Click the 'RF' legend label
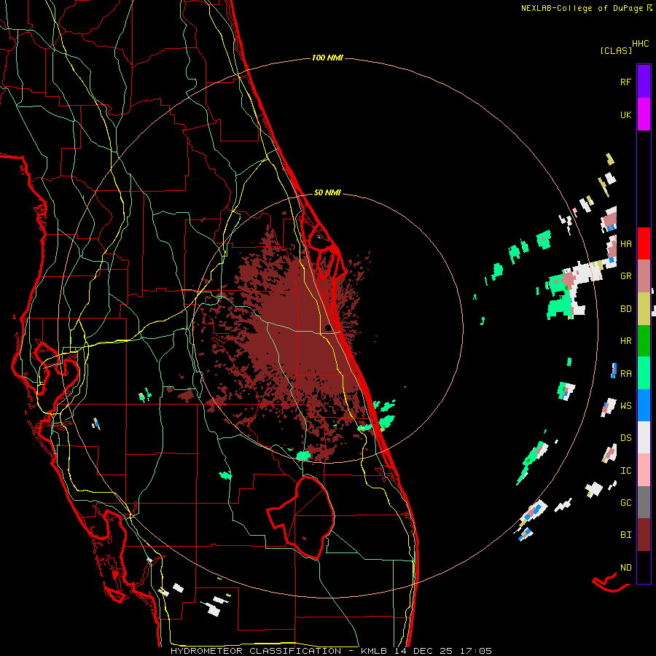Image resolution: width=656 pixels, height=656 pixels. [625, 82]
